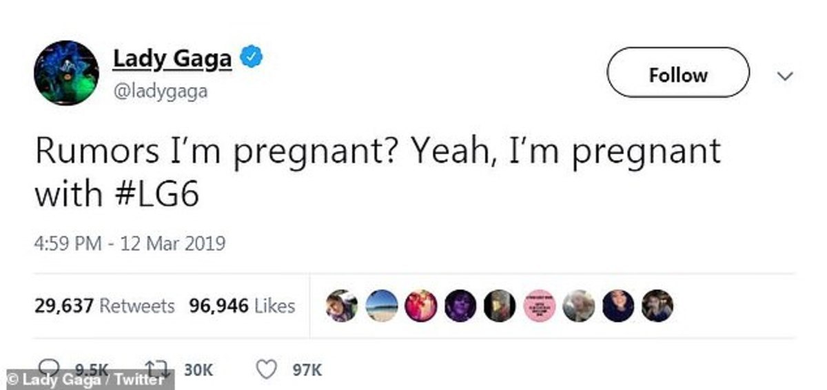The width and height of the screenshot is (827, 390).
Task: Open the 4:59 PM - 12 Mar 2019 timestamp
Action: coord(130,244)
